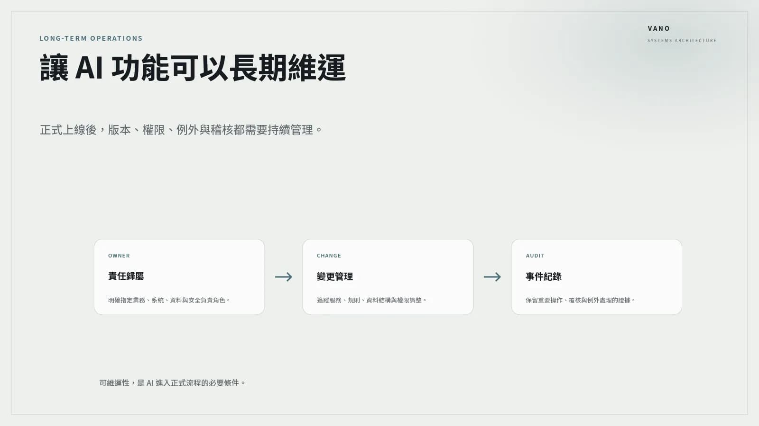Select the 事件紀錄 card heading
The height and width of the screenshot is (426, 759).
[544, 276]
